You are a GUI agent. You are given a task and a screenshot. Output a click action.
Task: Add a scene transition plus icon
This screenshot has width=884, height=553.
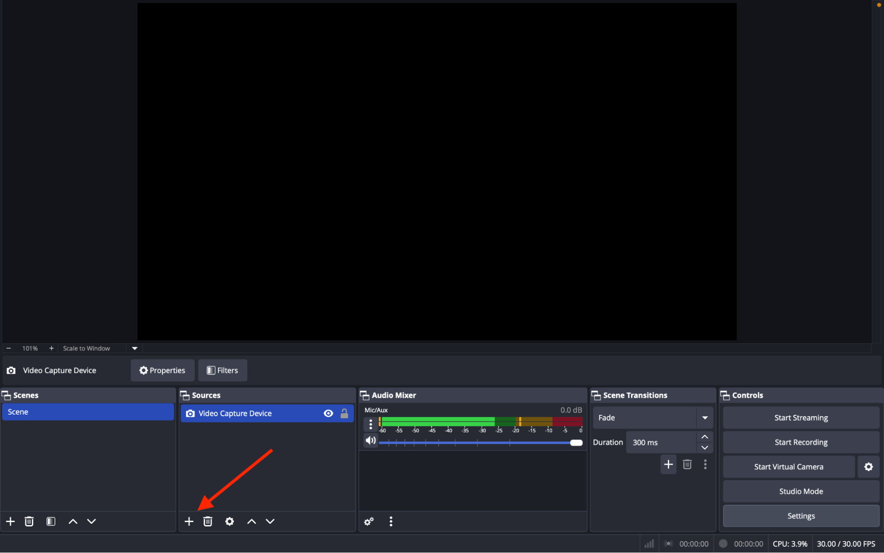point(669,465)
